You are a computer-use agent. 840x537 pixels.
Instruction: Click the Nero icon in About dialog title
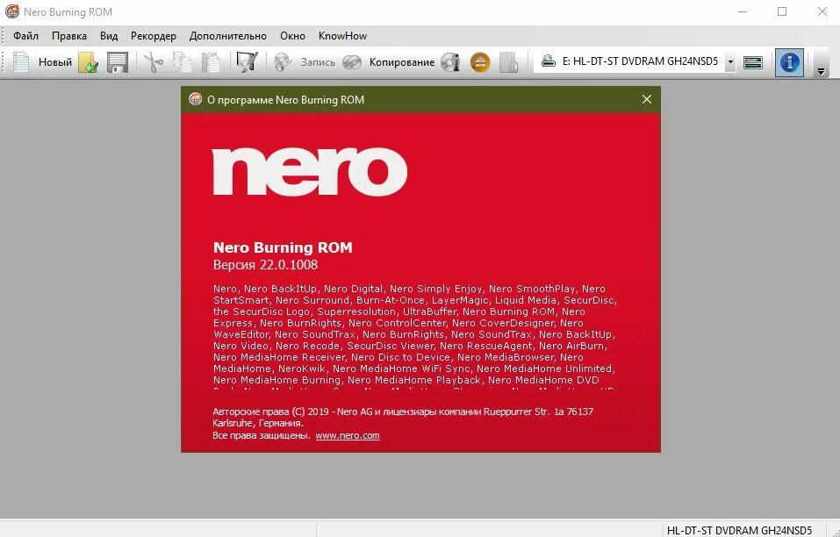pyautogui.click(x=195, y=99)
